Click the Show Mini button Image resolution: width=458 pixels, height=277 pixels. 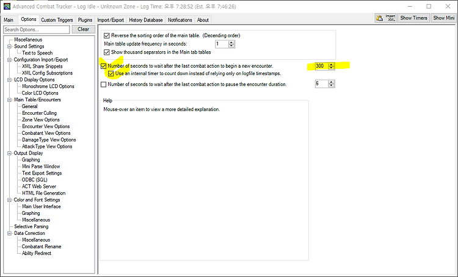pyautogui.click(x=444, y=18)
